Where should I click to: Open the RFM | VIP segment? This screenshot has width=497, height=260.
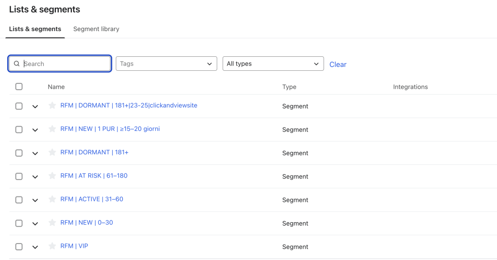[x=74, y=246]
